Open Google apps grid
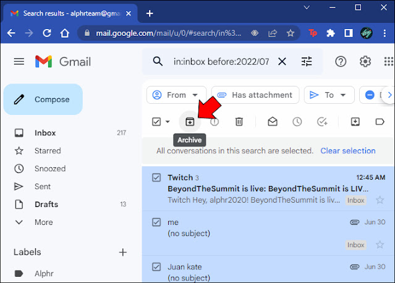395x283 pixels. (x=389, y=61)
